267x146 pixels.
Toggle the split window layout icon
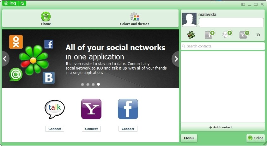243,4
